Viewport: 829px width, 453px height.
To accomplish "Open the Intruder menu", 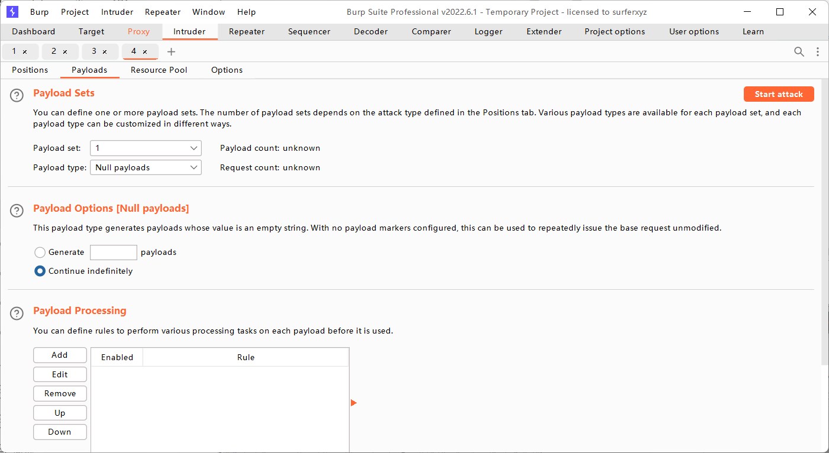I will point(117,12).
